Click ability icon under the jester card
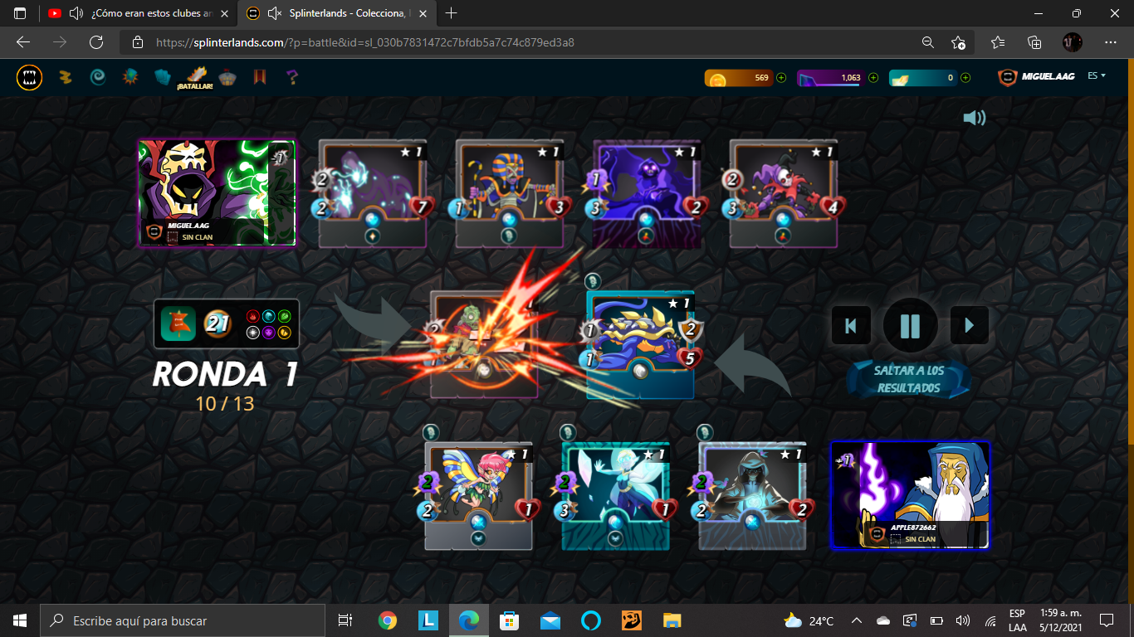 click(x=784, y=236)
